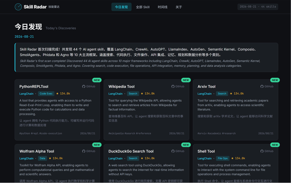Open the 全部 Skill tab
Screen dimensions: 291x183
click(x=143, y=7)
